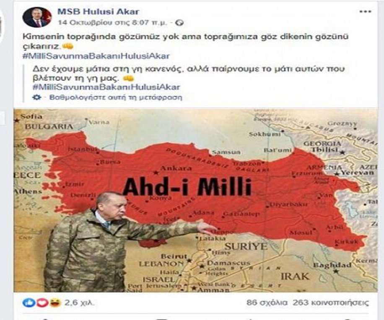Click the red Love heart reaction icon
The height and width of the screenshot is (320, 384).
(x=42, y=303)
